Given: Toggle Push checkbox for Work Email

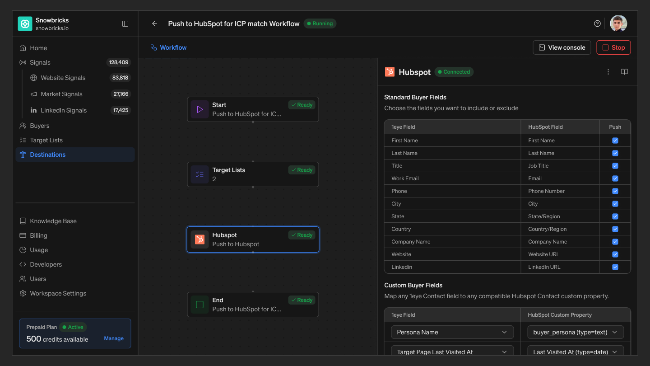Looking at the screenshot, I should click(615, 178).
